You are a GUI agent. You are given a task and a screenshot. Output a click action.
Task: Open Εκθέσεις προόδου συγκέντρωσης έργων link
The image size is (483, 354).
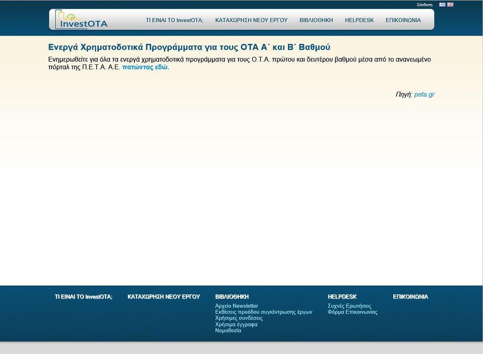(263, 312)
